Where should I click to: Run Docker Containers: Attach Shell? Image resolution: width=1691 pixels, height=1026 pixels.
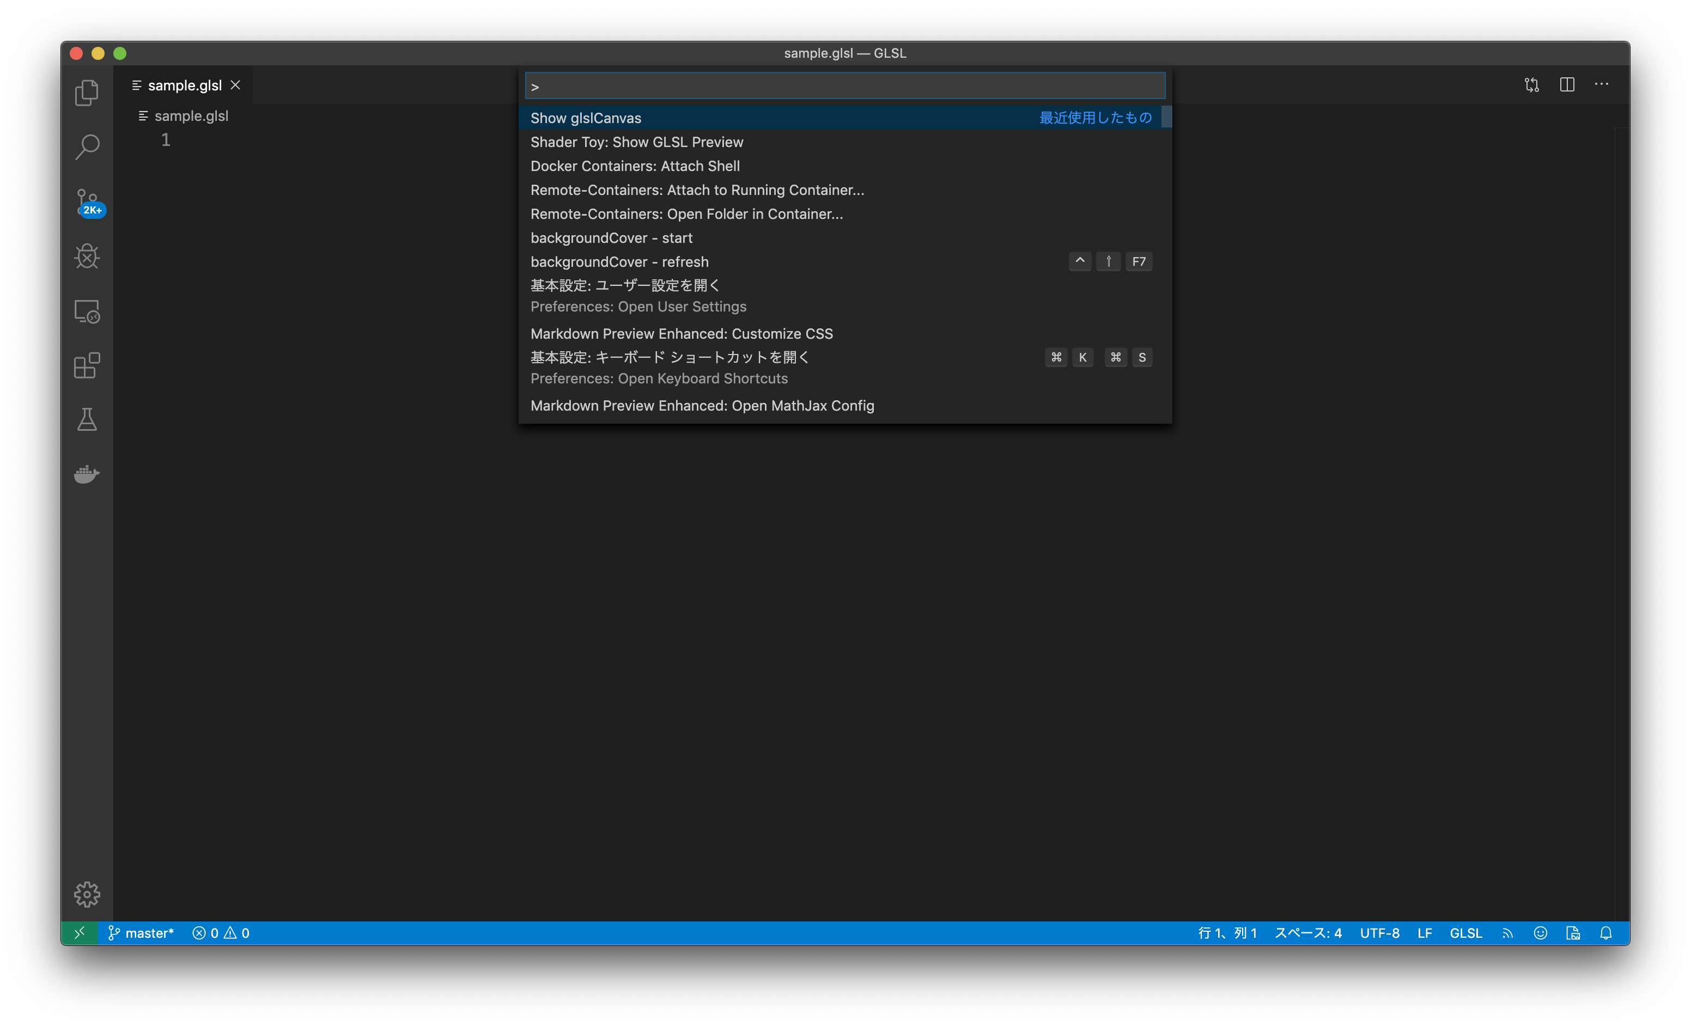845,166
